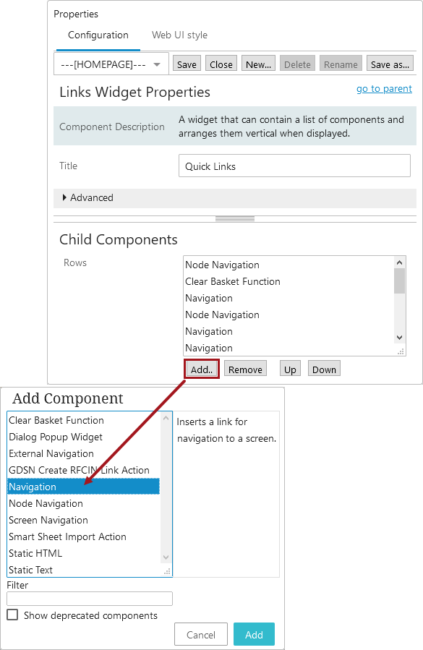This screenshot has height=650, width=423.
Task: Confirm with the teal Add button
Action: click(254, 634)
